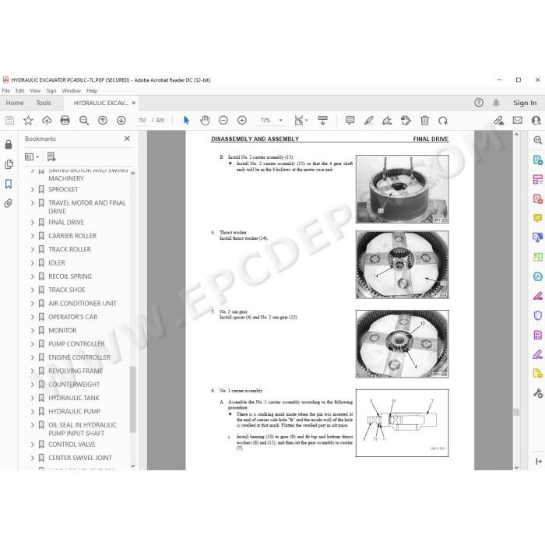Rotate the page view clockwise
Viewport: 545px width, 545px height.
(x=443, y=120)
